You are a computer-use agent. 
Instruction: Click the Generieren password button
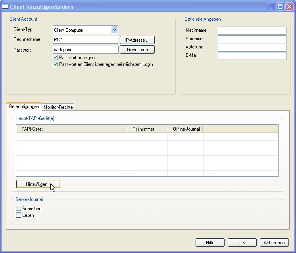[x=137, y=50]
